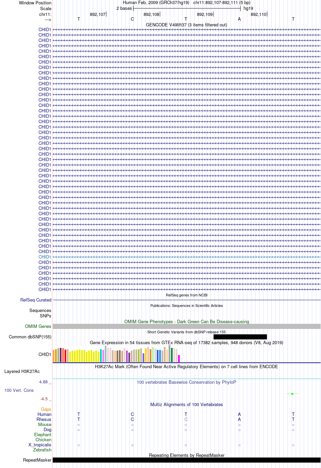321x468 pixels.
Task: Click the 'Sequences SNPs' track label
Action: tap(40, 313)
